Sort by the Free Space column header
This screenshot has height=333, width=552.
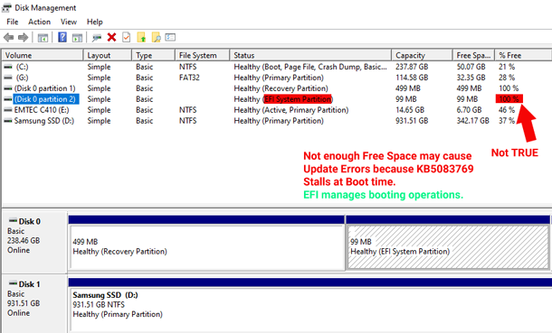click(x=474, y=55)
